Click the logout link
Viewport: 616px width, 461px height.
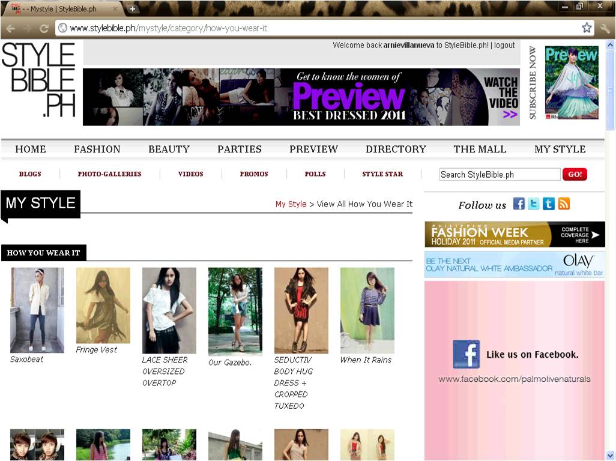[504, 45]
